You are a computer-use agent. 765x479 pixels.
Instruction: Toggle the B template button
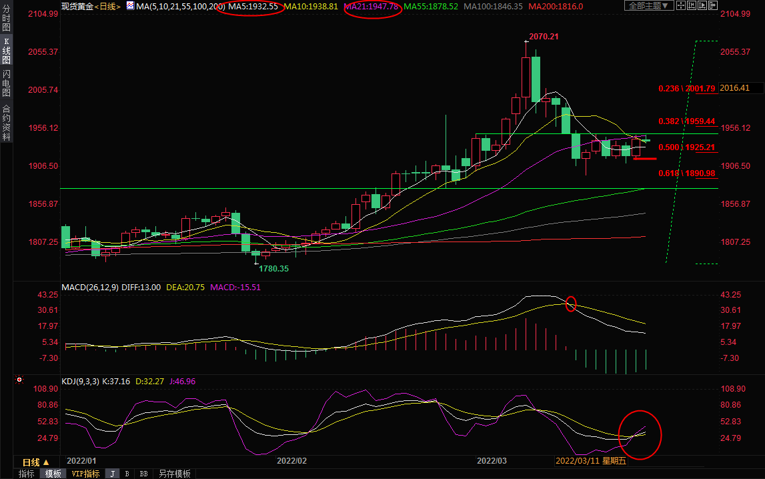tap(127, 474)
